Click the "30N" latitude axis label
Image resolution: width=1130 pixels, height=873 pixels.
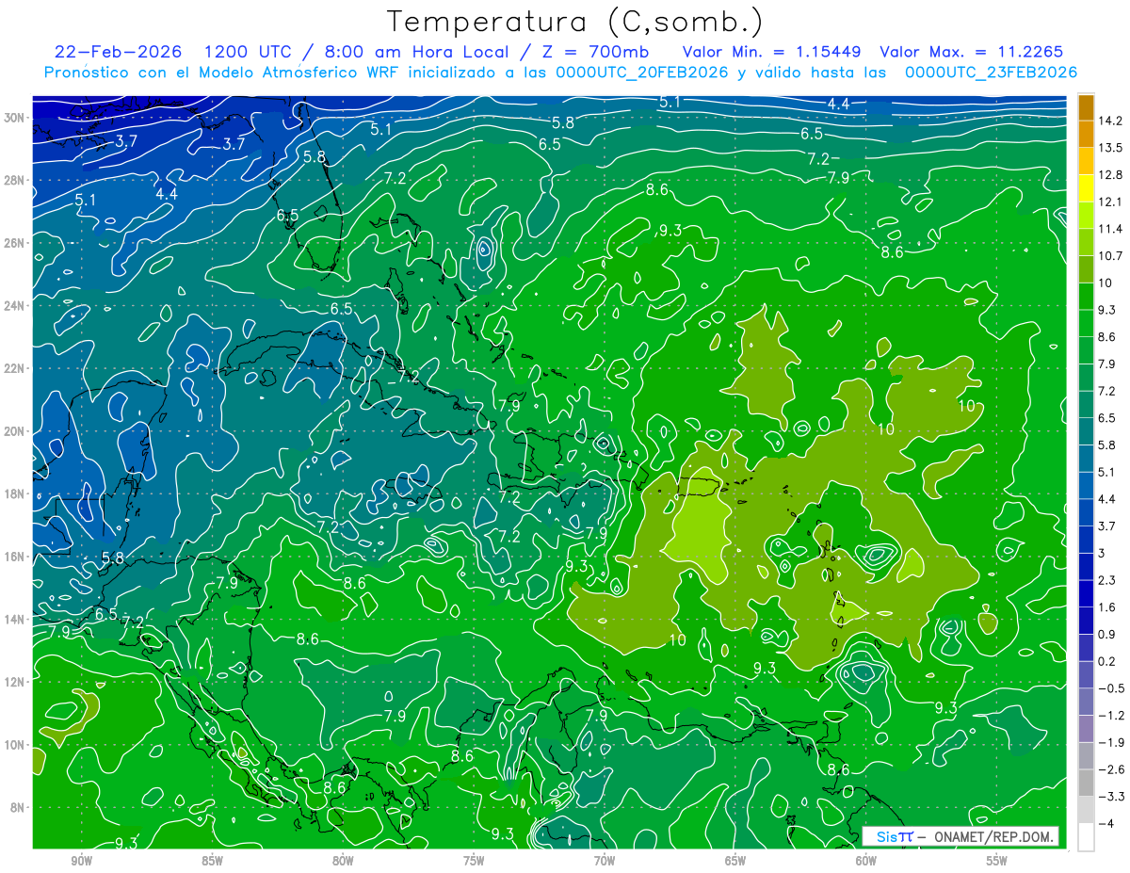pyautogui.click(x=14, y=118)
